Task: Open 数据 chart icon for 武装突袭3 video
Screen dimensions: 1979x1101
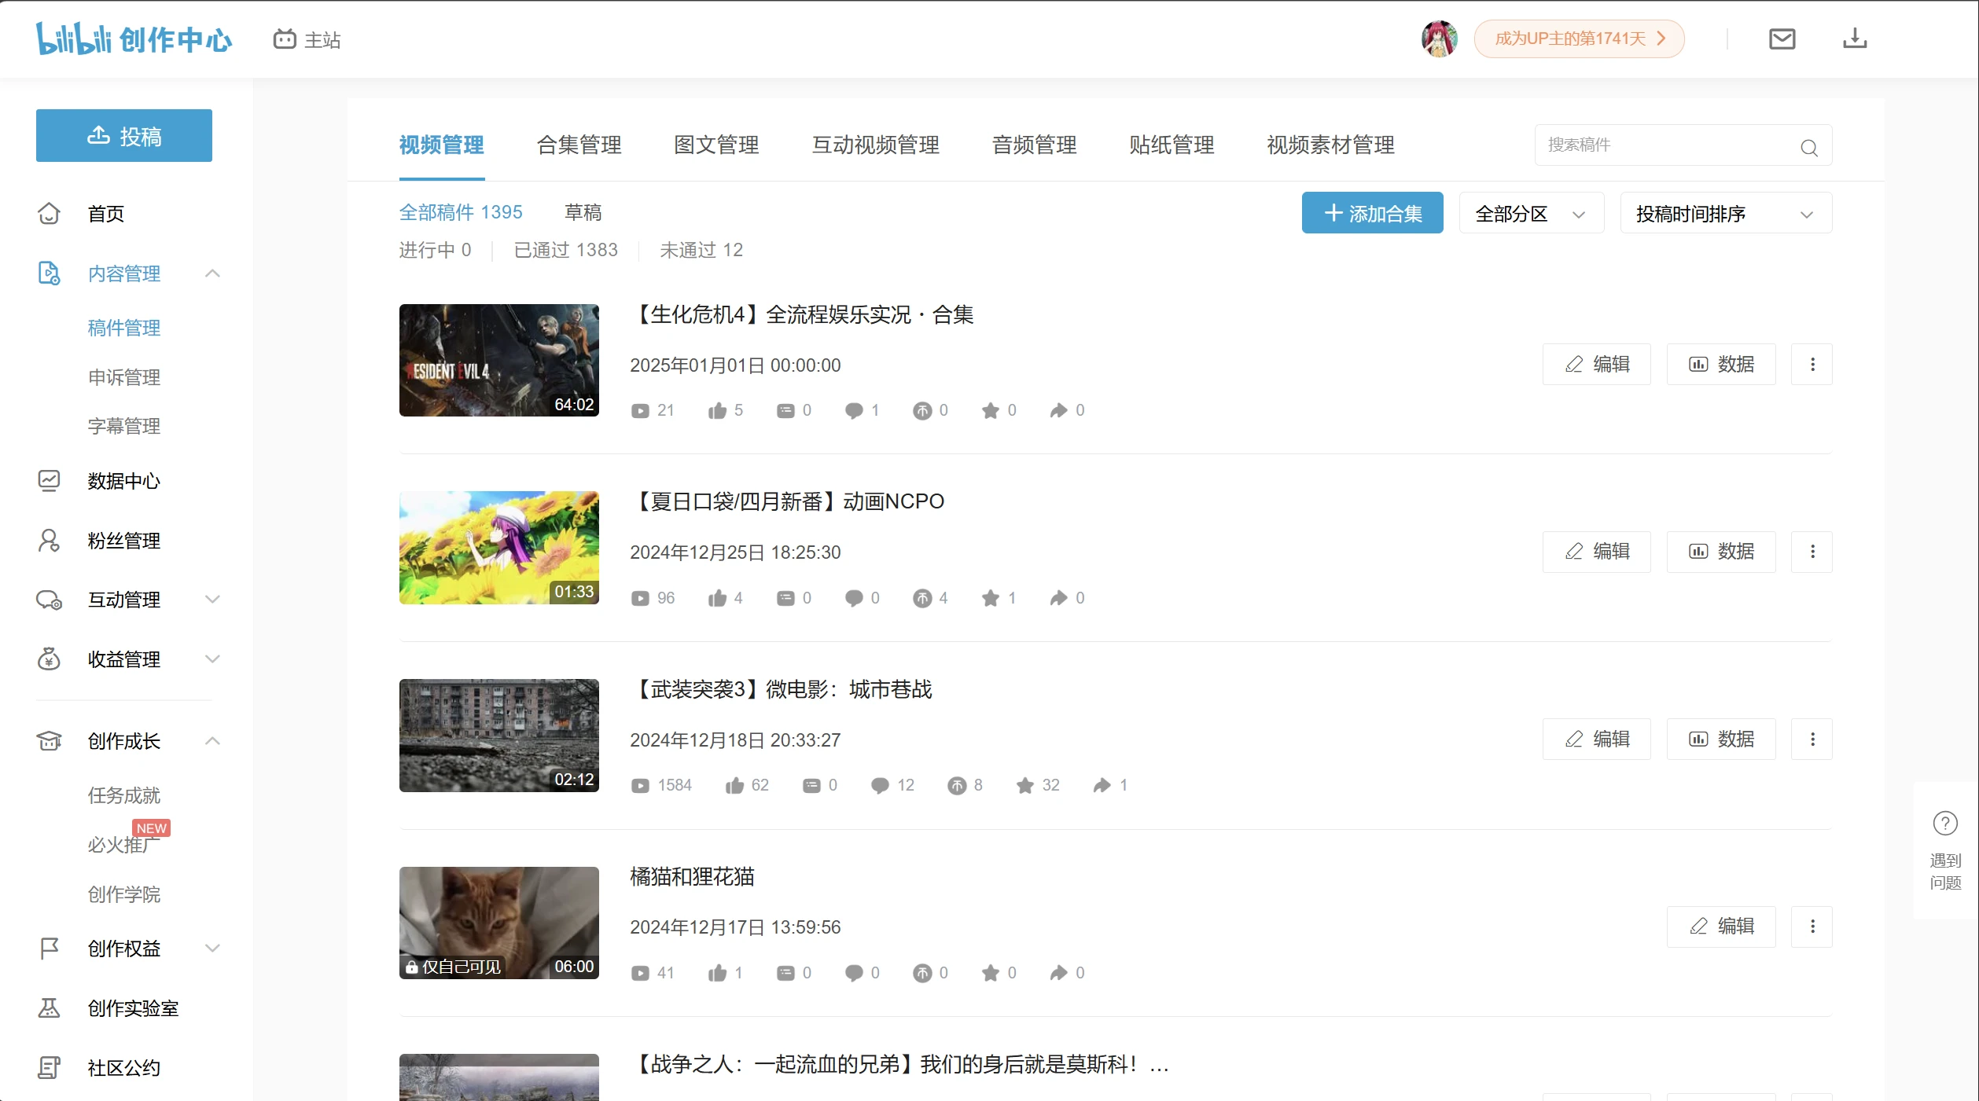Action: pyautogui.click(x=1698, y=739)
